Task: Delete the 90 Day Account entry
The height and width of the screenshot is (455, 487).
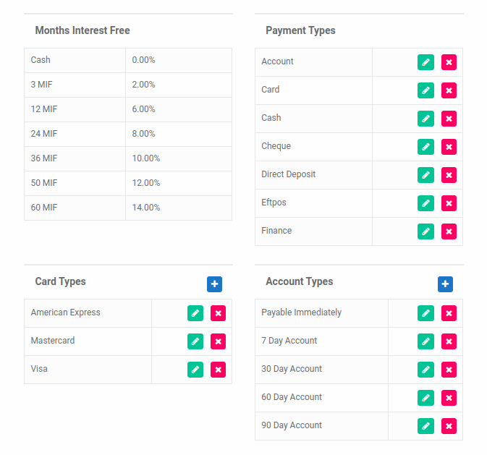Action: tap(449, 426)
